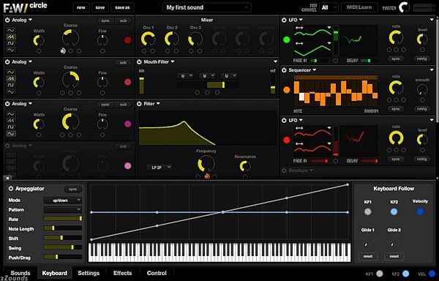Click Arpeggiator Rate slider
439x281 pixels.
point(63,219)
